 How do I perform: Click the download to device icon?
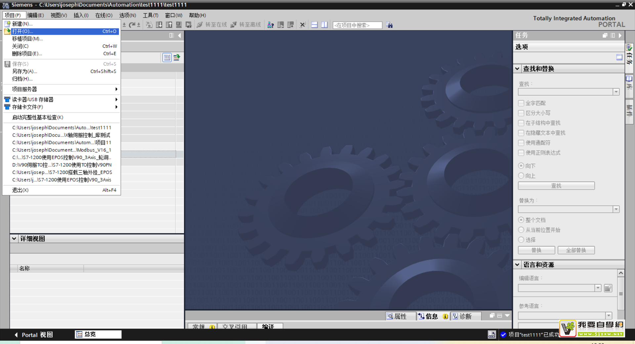coord(159,25)
